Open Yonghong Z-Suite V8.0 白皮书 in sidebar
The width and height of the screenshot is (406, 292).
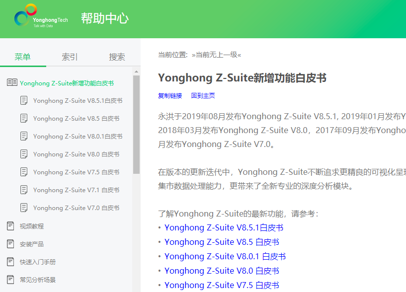76,154
